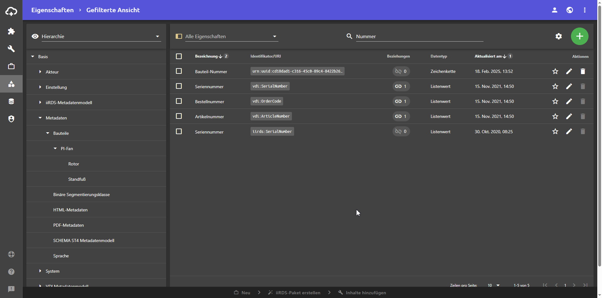602x298 pixels.
Task: Select the Artikelnummer row checkbox
Action: tap(179, 116)
